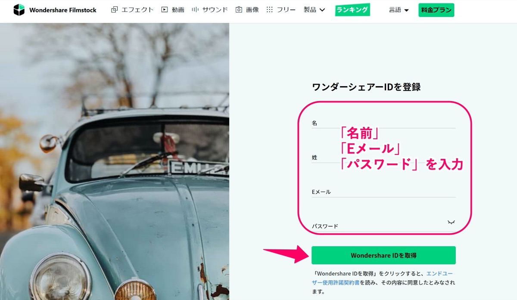Open the 言語 language dropdown
The image size is (517, 300).
click(399, 10)
